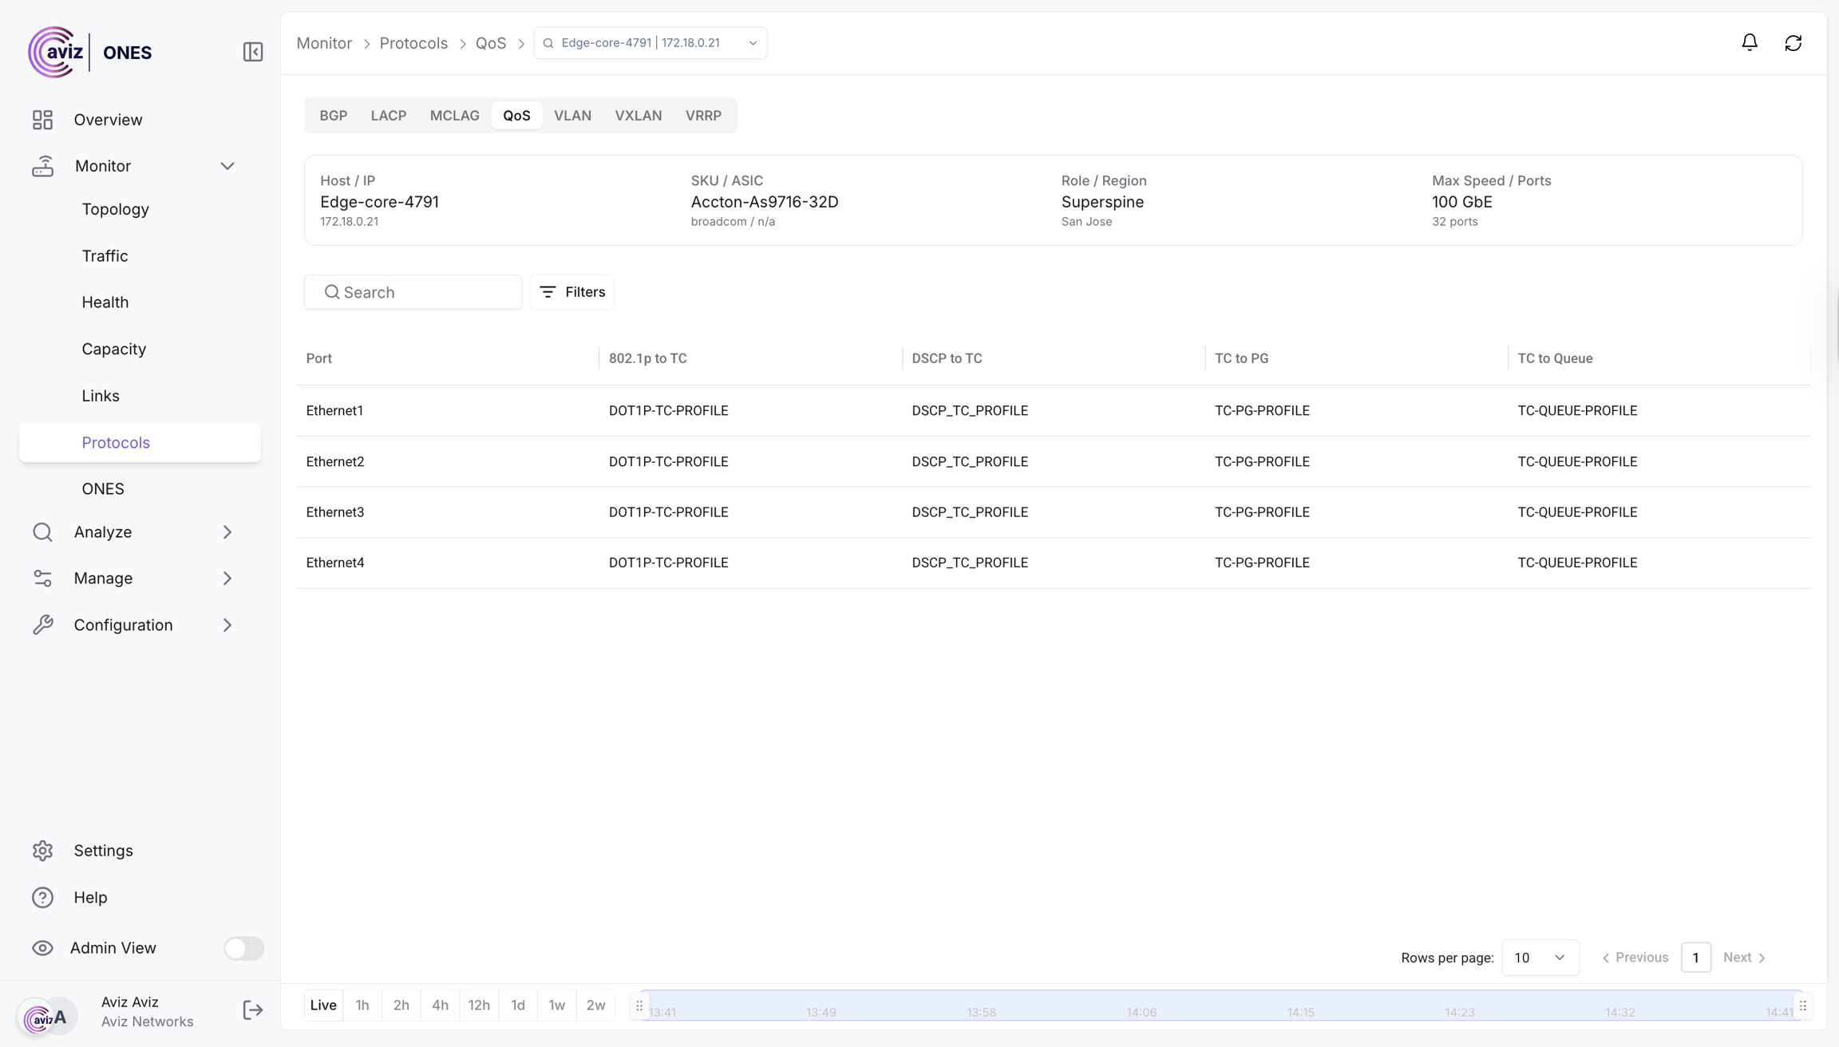Collapse the sidebar panel icon

tap(252, 52)
